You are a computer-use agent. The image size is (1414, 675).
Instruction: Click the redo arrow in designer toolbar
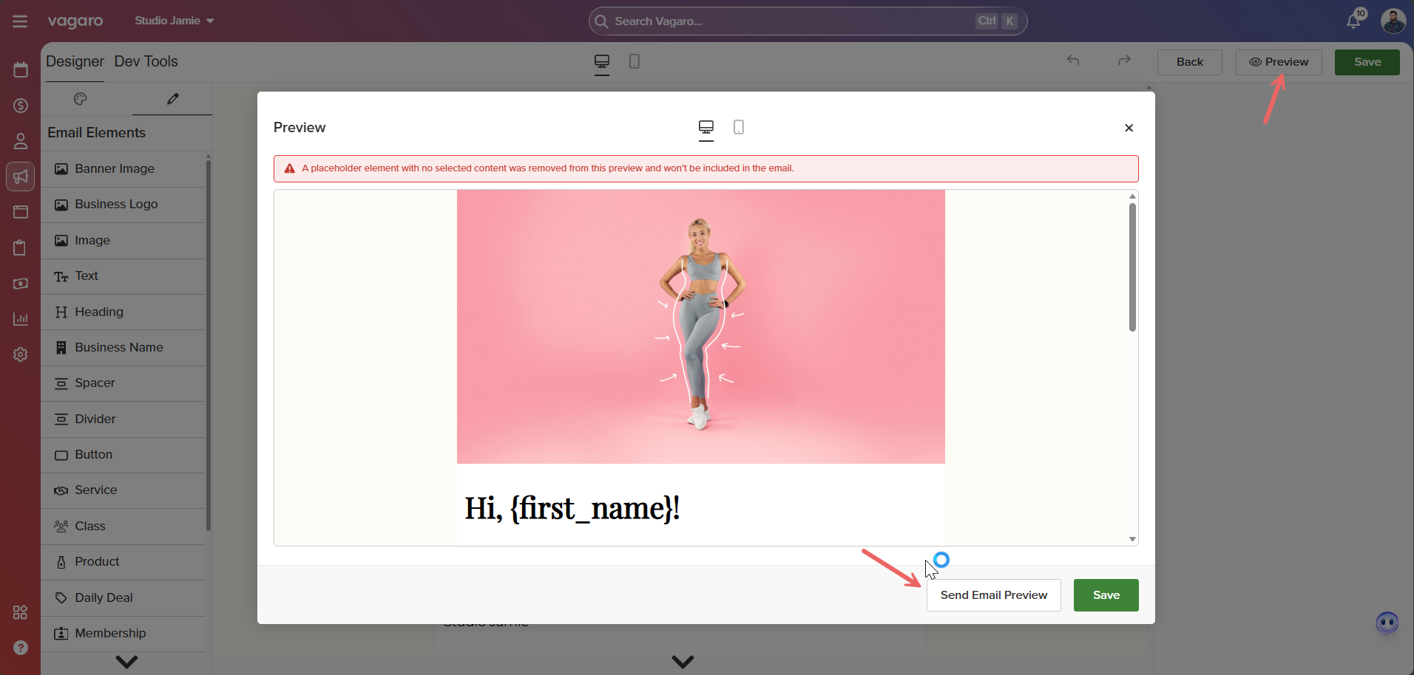pos(1124,61)
